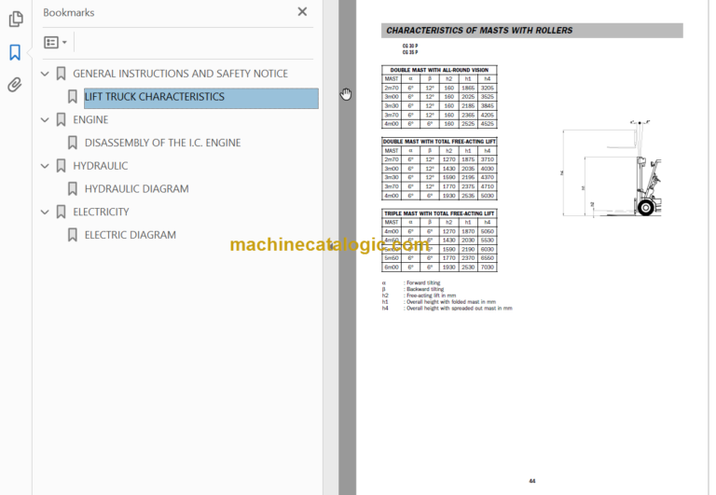Click bookmark icon beside ELECTRIC DIAGRAM
Screen dimensions: 716x495
[72, 235]
